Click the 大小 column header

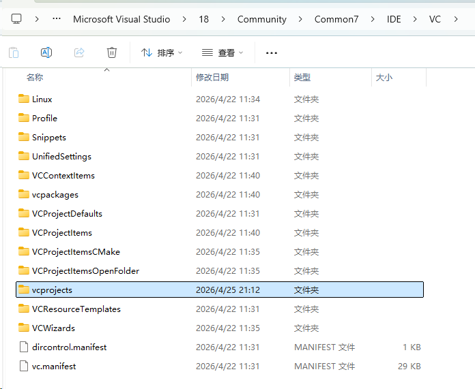point(384,78)
